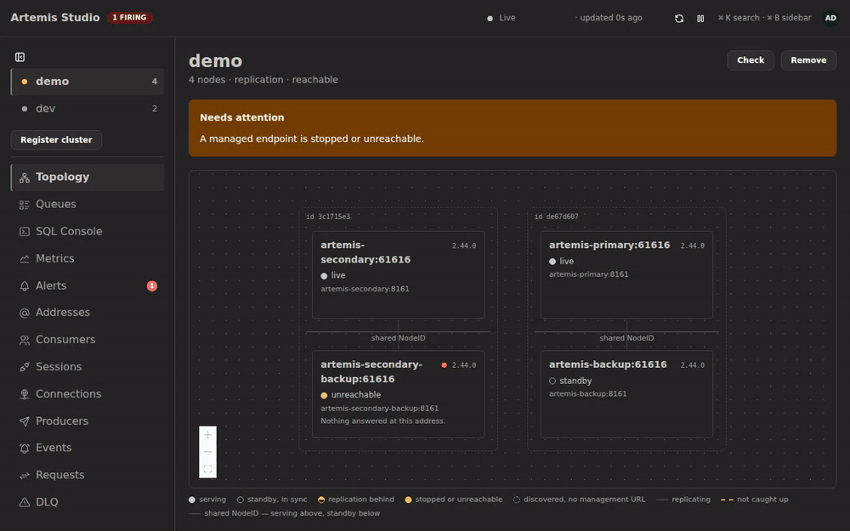Select the demo cluster
850x531 pixels.
tap(88, 82)
